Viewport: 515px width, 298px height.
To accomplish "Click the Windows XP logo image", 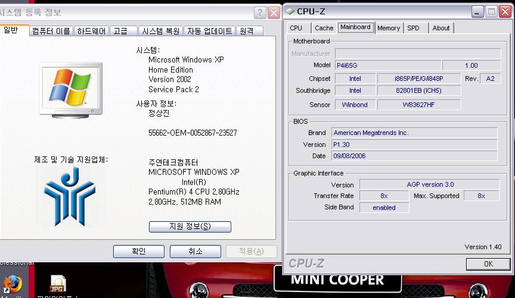I will (70, 89).
